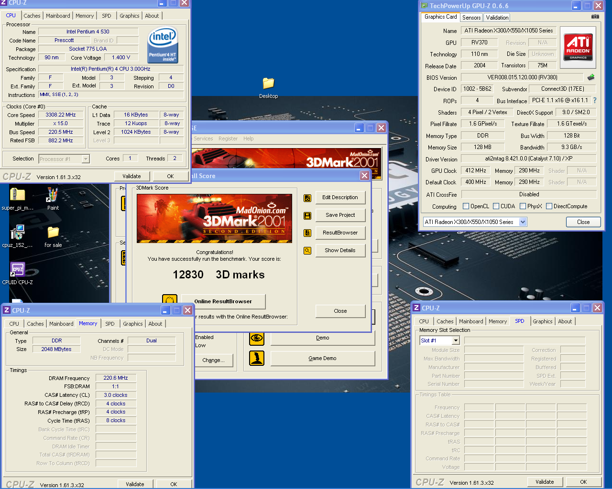Click the Memory Size 2048 MBytes value
This screenshot has width=612, height=489.
[x=56, y=349]
